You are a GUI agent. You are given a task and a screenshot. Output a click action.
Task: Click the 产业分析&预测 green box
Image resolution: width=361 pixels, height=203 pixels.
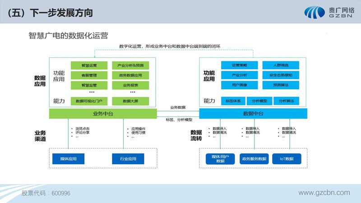(130, 65)
